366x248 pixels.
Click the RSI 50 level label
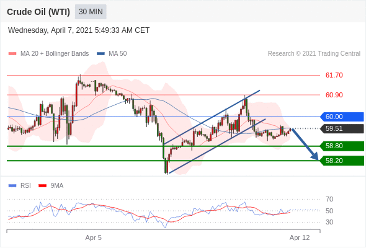(x=329, y=211)
